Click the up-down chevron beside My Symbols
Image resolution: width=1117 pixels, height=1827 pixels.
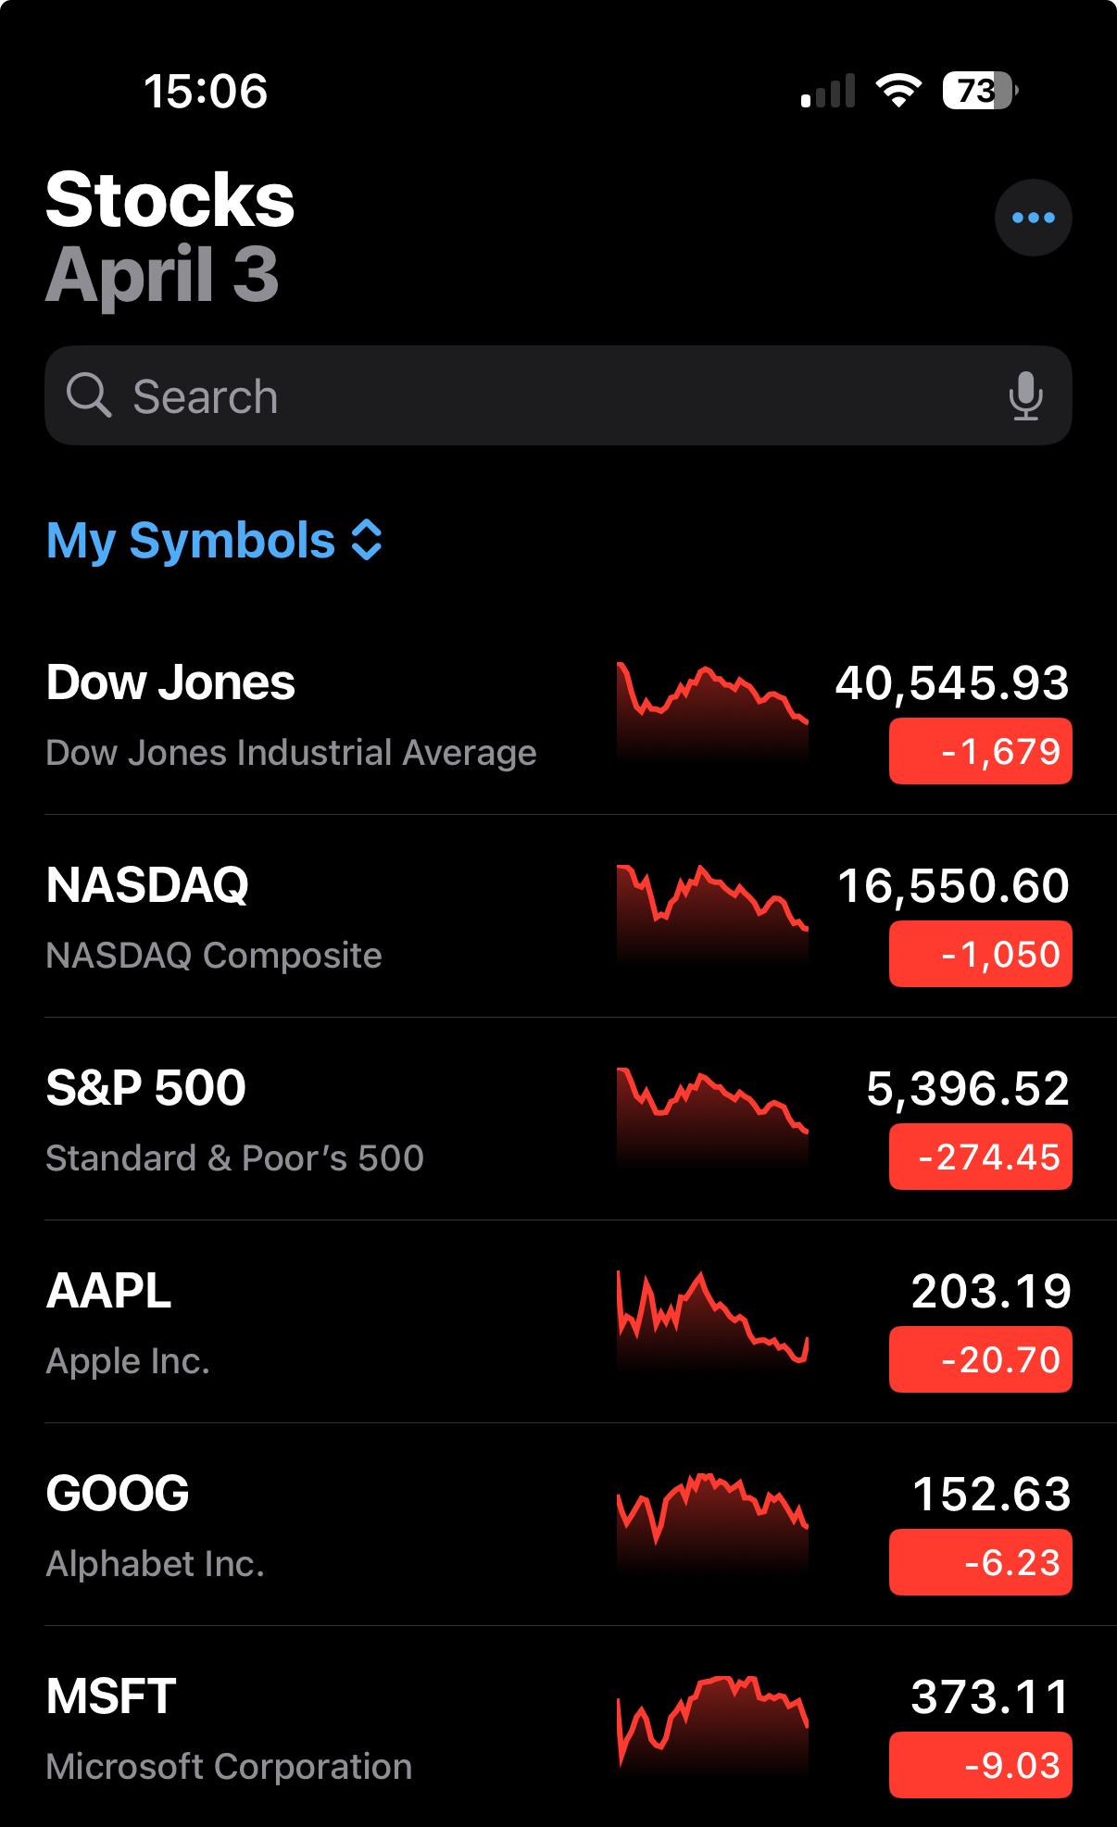point(368,541)
